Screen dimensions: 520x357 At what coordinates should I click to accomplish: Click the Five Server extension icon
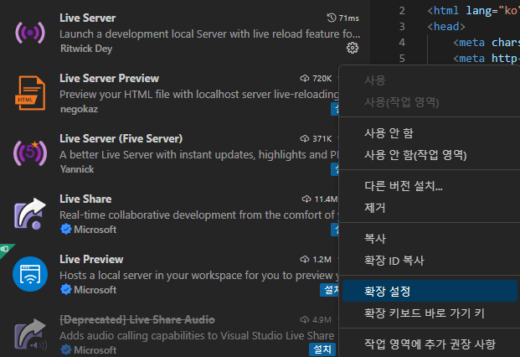point(30,153)
